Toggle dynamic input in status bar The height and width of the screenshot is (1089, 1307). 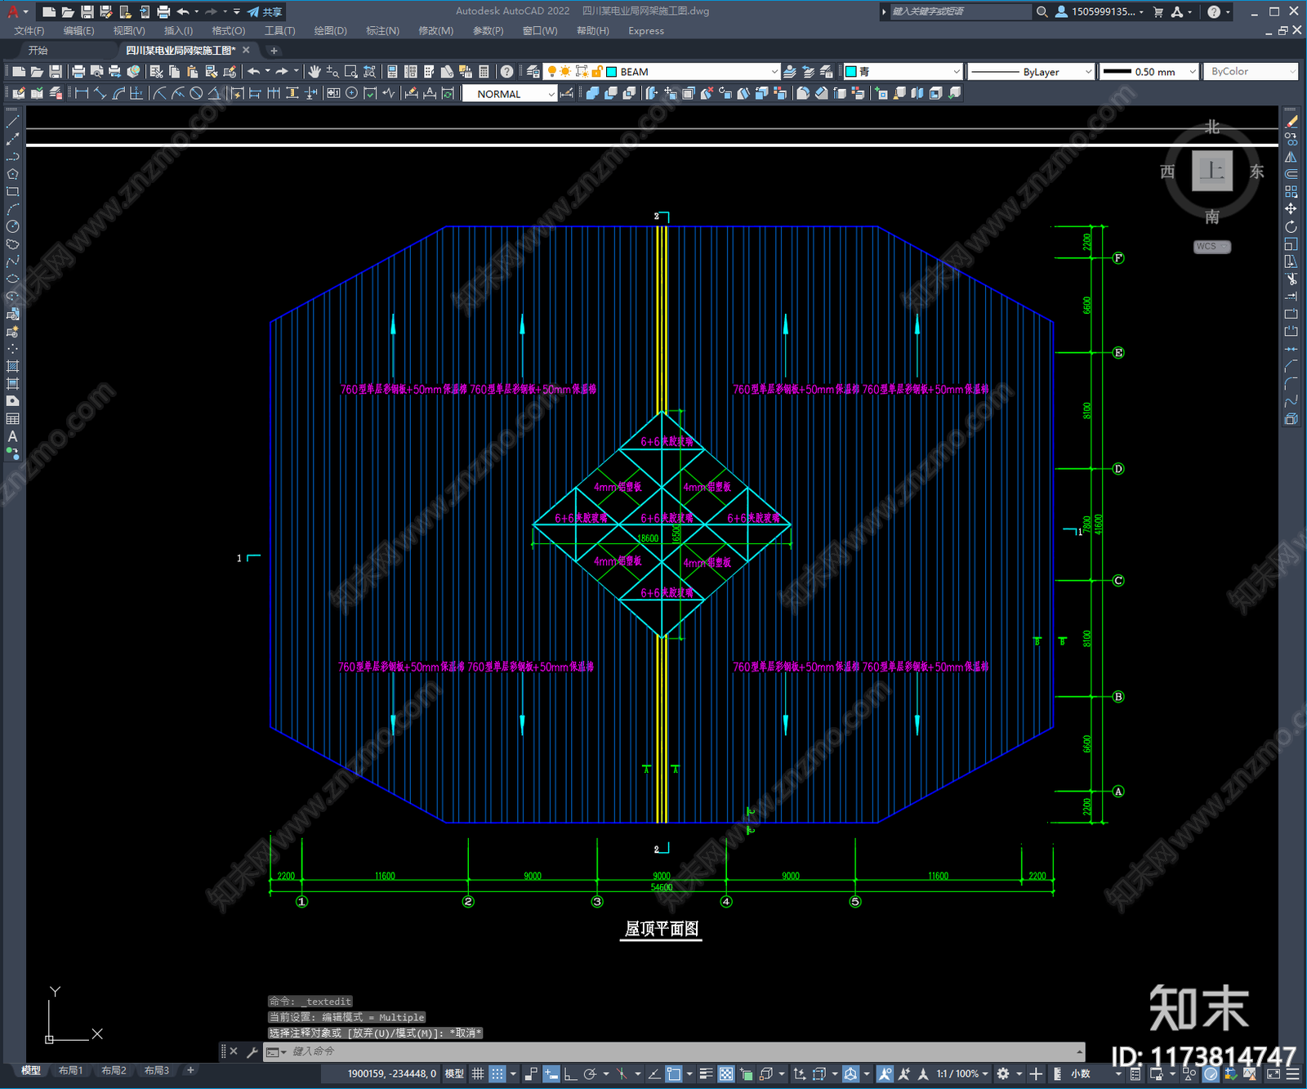coord(551,1073)
